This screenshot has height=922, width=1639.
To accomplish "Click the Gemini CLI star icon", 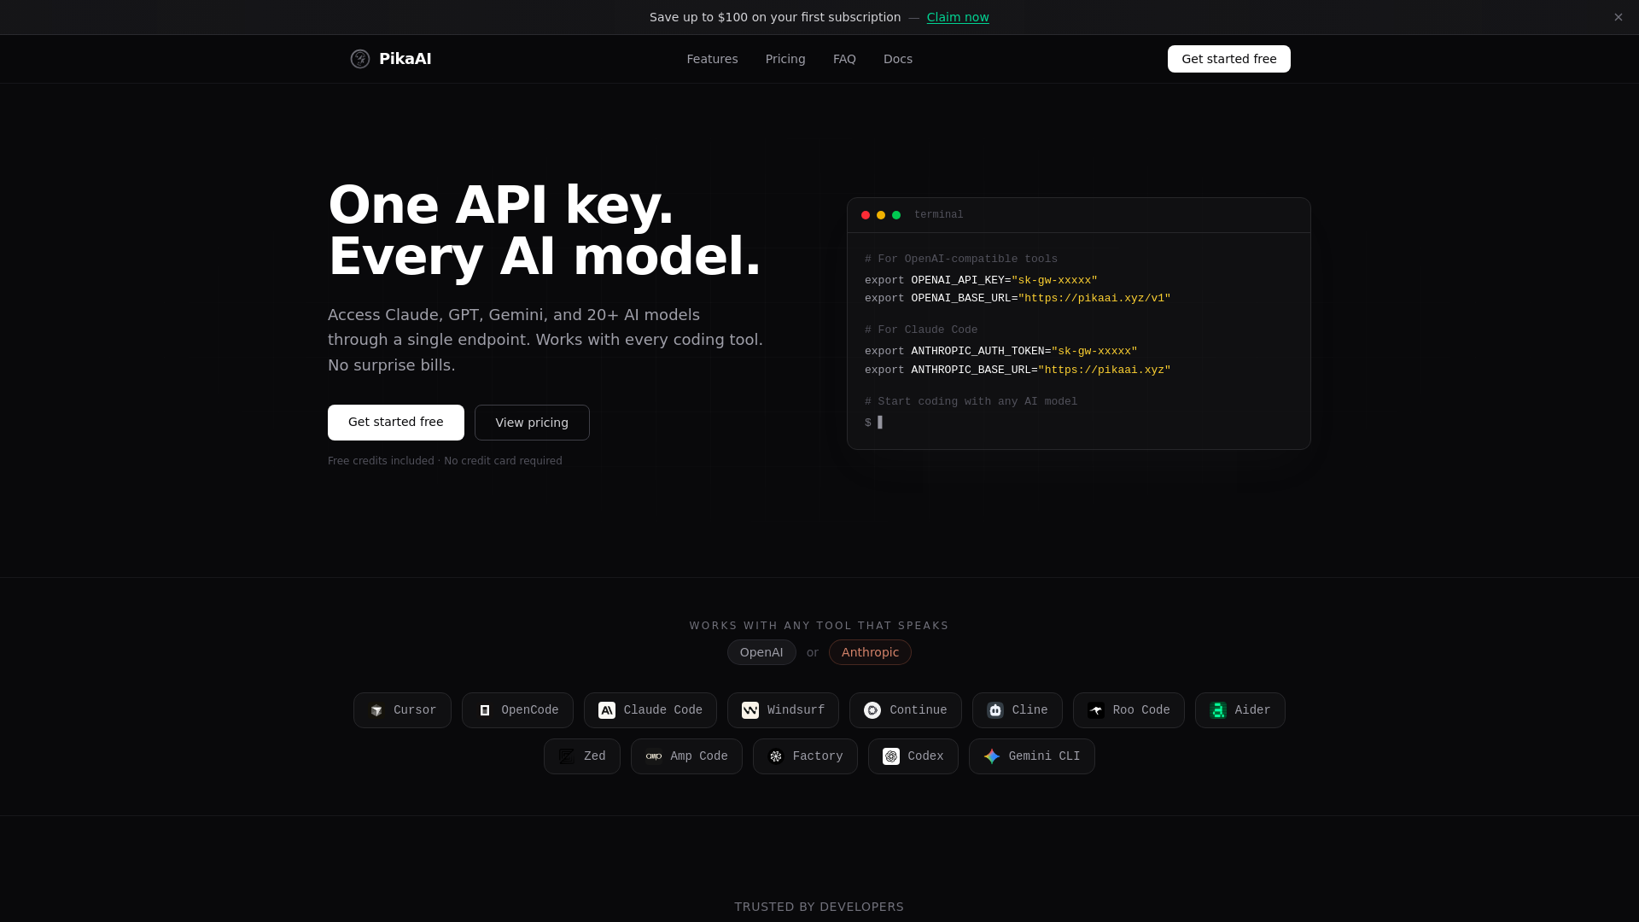I will click(992, 756).
